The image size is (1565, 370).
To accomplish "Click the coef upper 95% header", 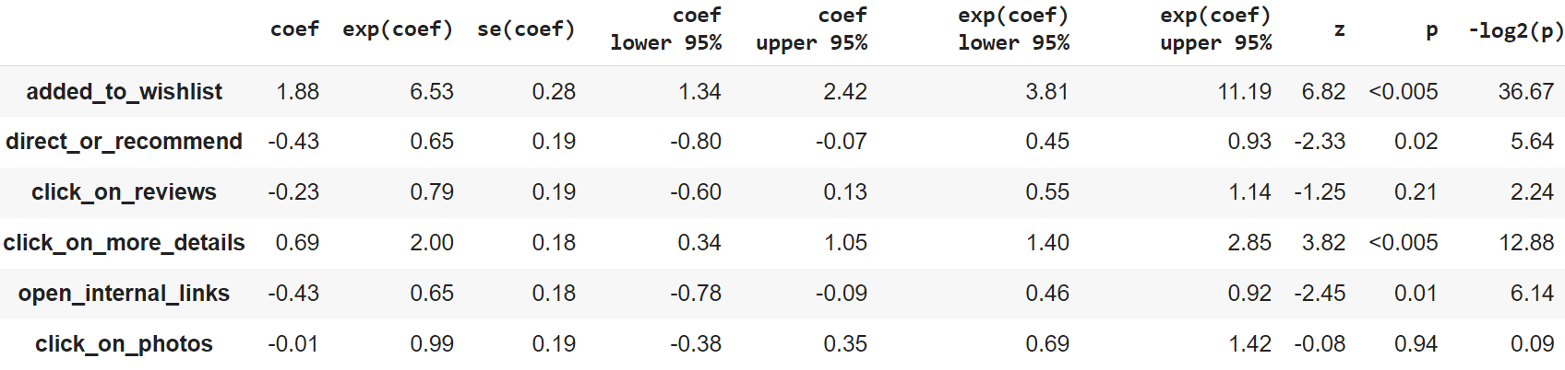I will click(812, 29).
